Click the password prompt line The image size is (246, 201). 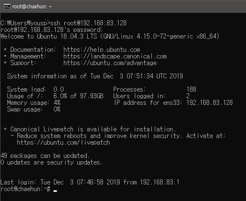[51, 30]
